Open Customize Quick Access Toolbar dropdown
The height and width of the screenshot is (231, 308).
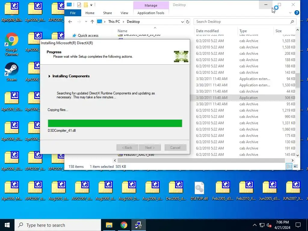[x=91, y=5]
